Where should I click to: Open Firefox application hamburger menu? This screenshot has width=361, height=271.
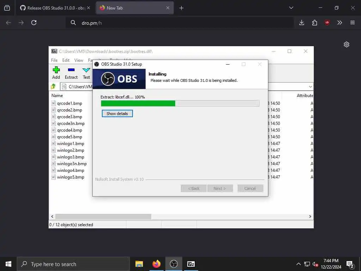tap(353, 23)
